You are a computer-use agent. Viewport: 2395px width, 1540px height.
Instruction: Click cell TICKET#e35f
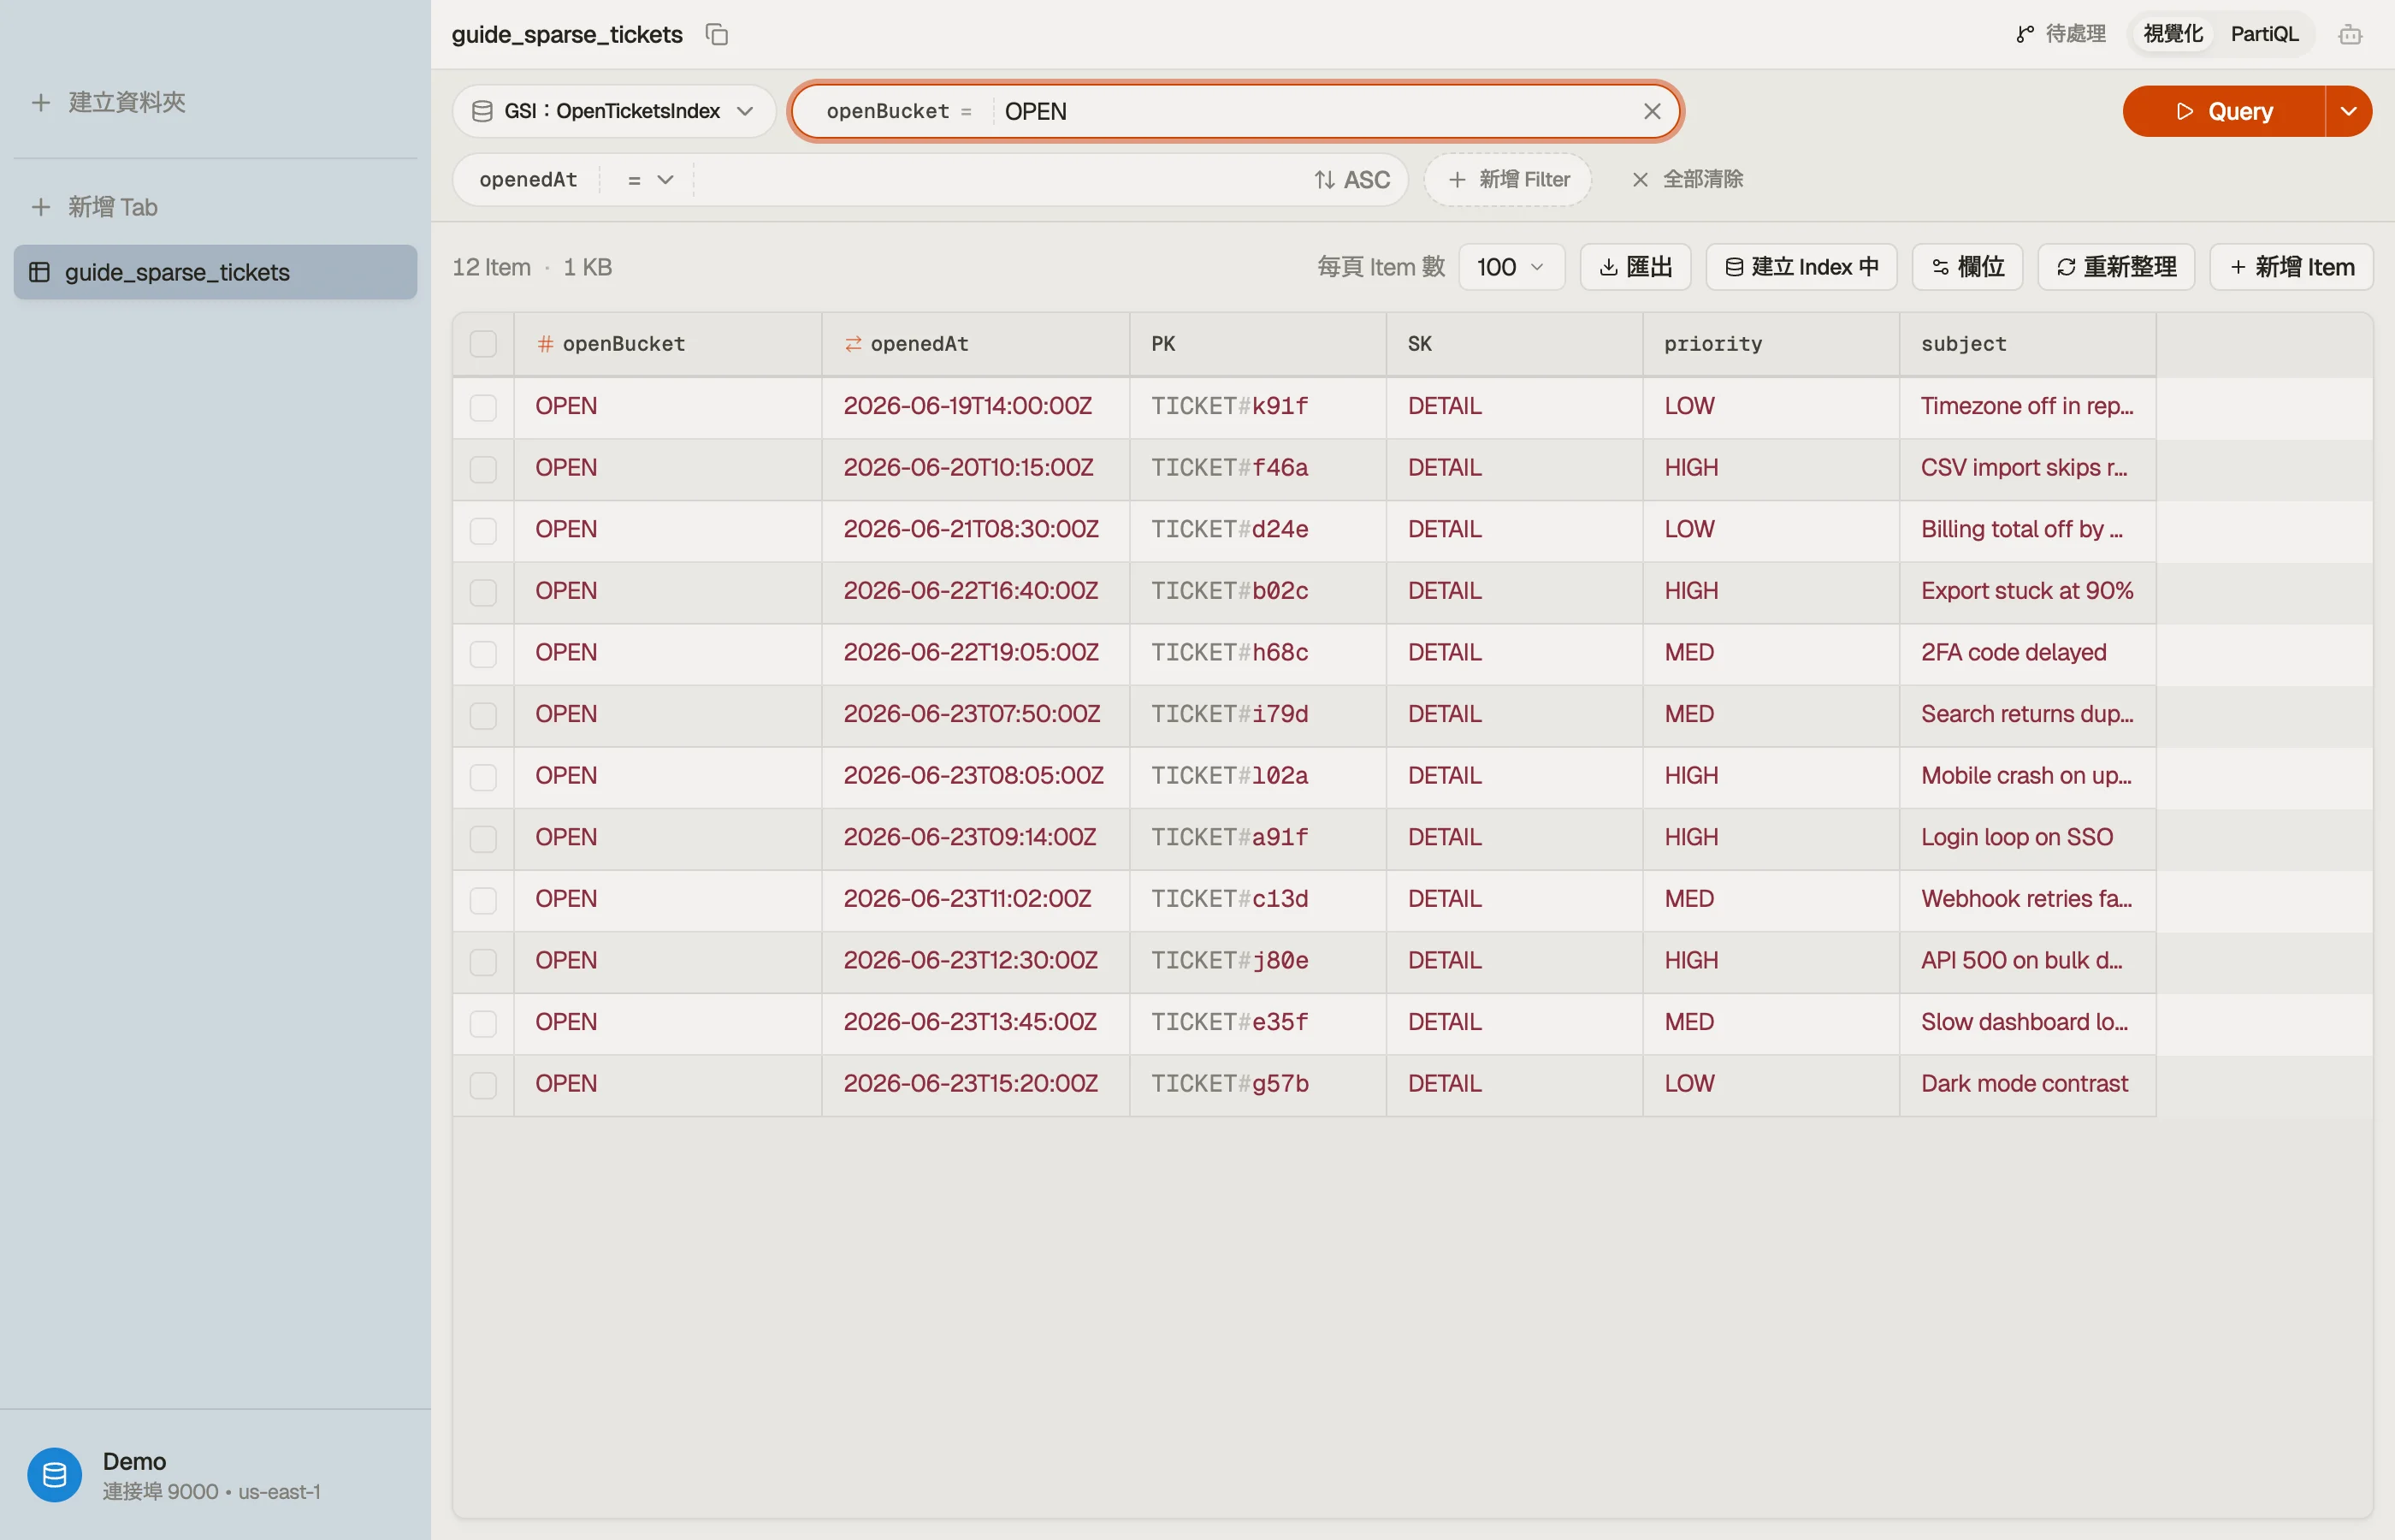(1257, 1023)
